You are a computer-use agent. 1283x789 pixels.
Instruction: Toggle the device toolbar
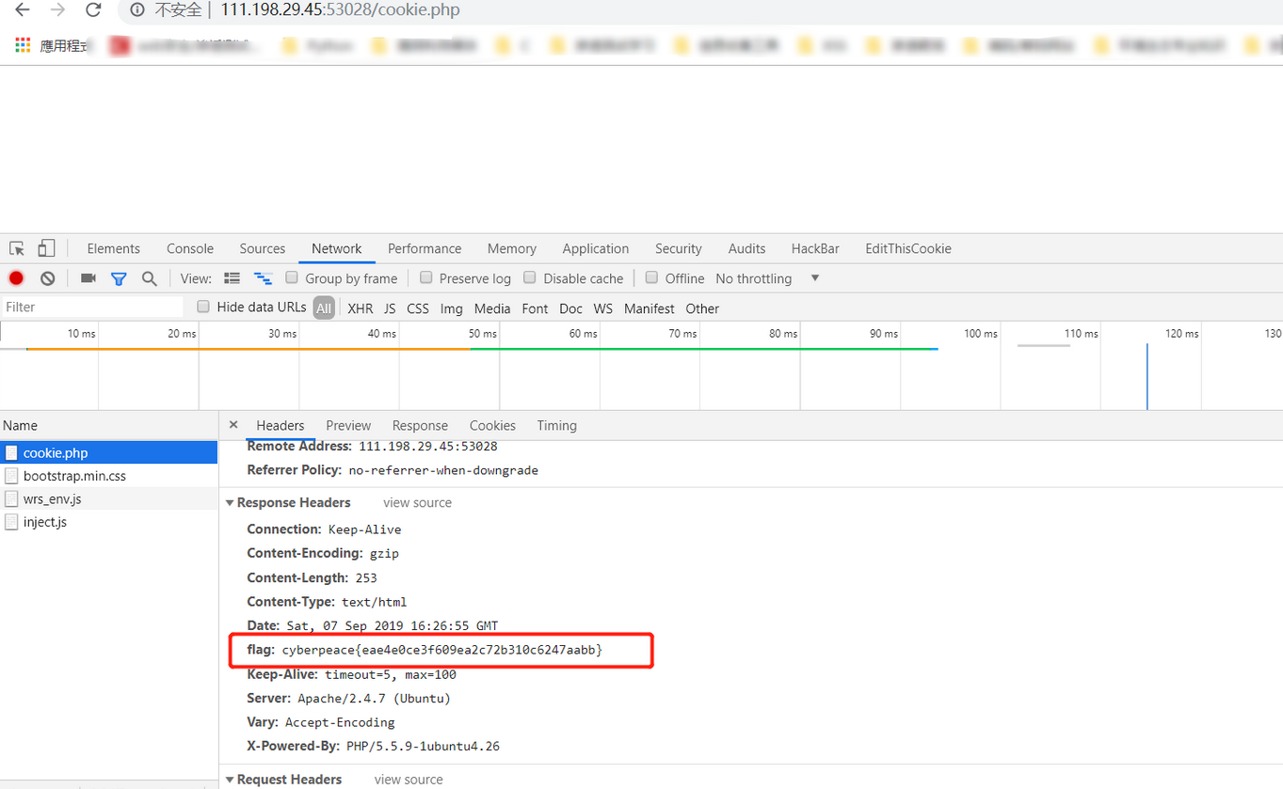tap(46, 248)
